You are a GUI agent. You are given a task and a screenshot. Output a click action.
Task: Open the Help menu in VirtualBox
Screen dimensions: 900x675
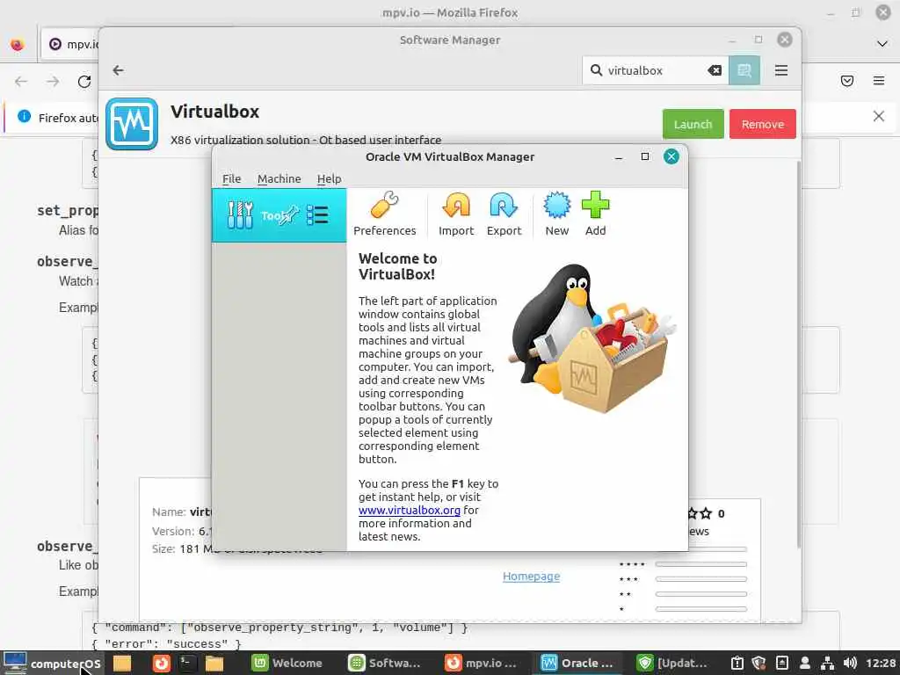329,178
